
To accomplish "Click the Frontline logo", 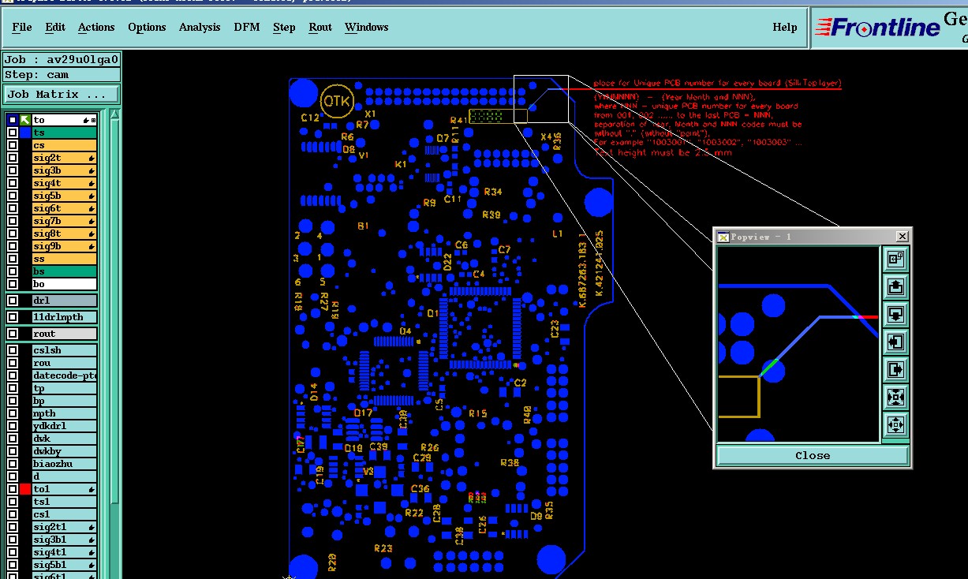I will pos(877,28).
